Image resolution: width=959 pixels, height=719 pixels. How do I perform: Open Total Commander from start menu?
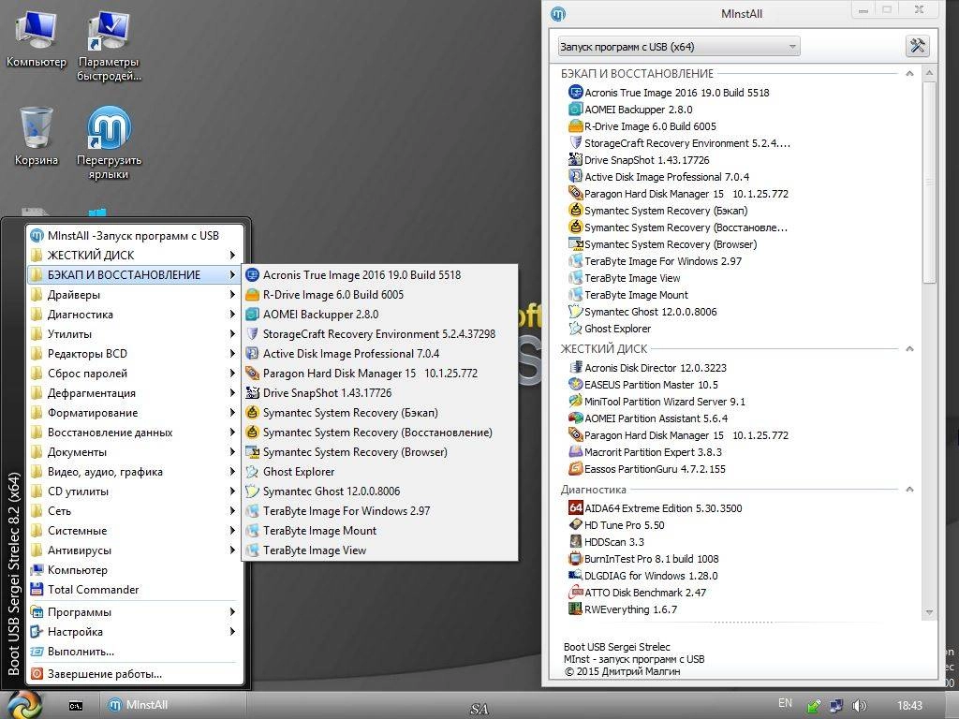[x=134, y=590]
